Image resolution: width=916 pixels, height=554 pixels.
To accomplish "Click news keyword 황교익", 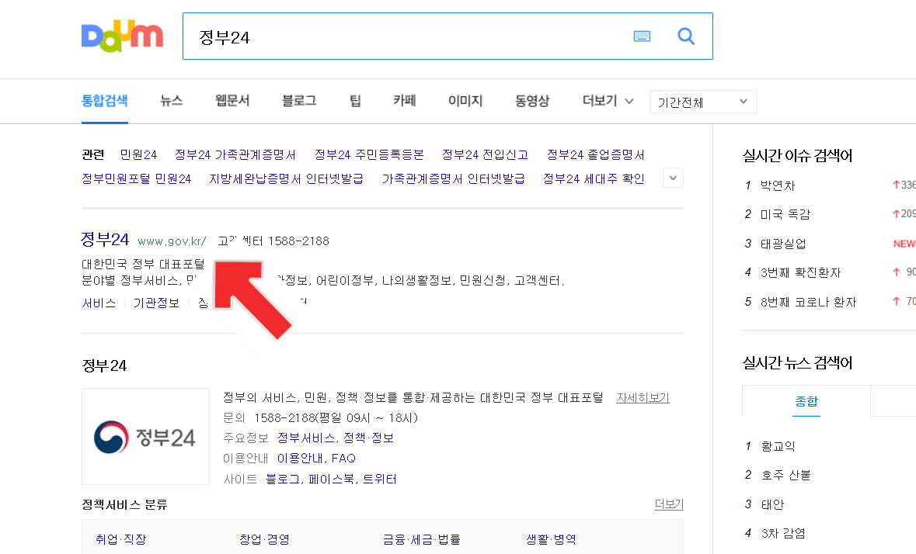I will tap(778, 446).
